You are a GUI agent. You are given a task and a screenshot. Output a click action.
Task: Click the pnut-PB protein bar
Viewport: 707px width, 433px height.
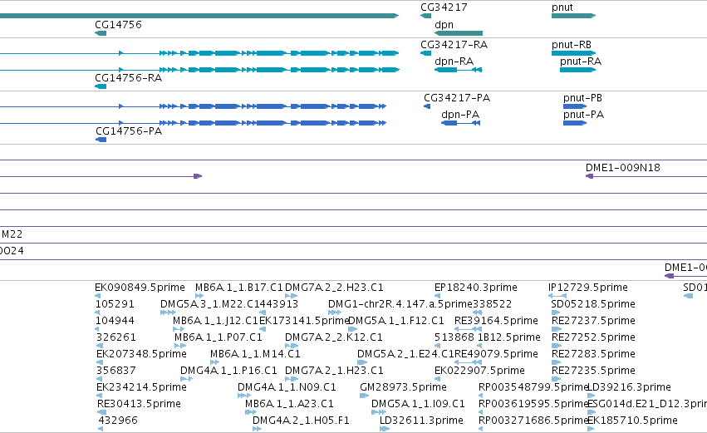[575, 106]
